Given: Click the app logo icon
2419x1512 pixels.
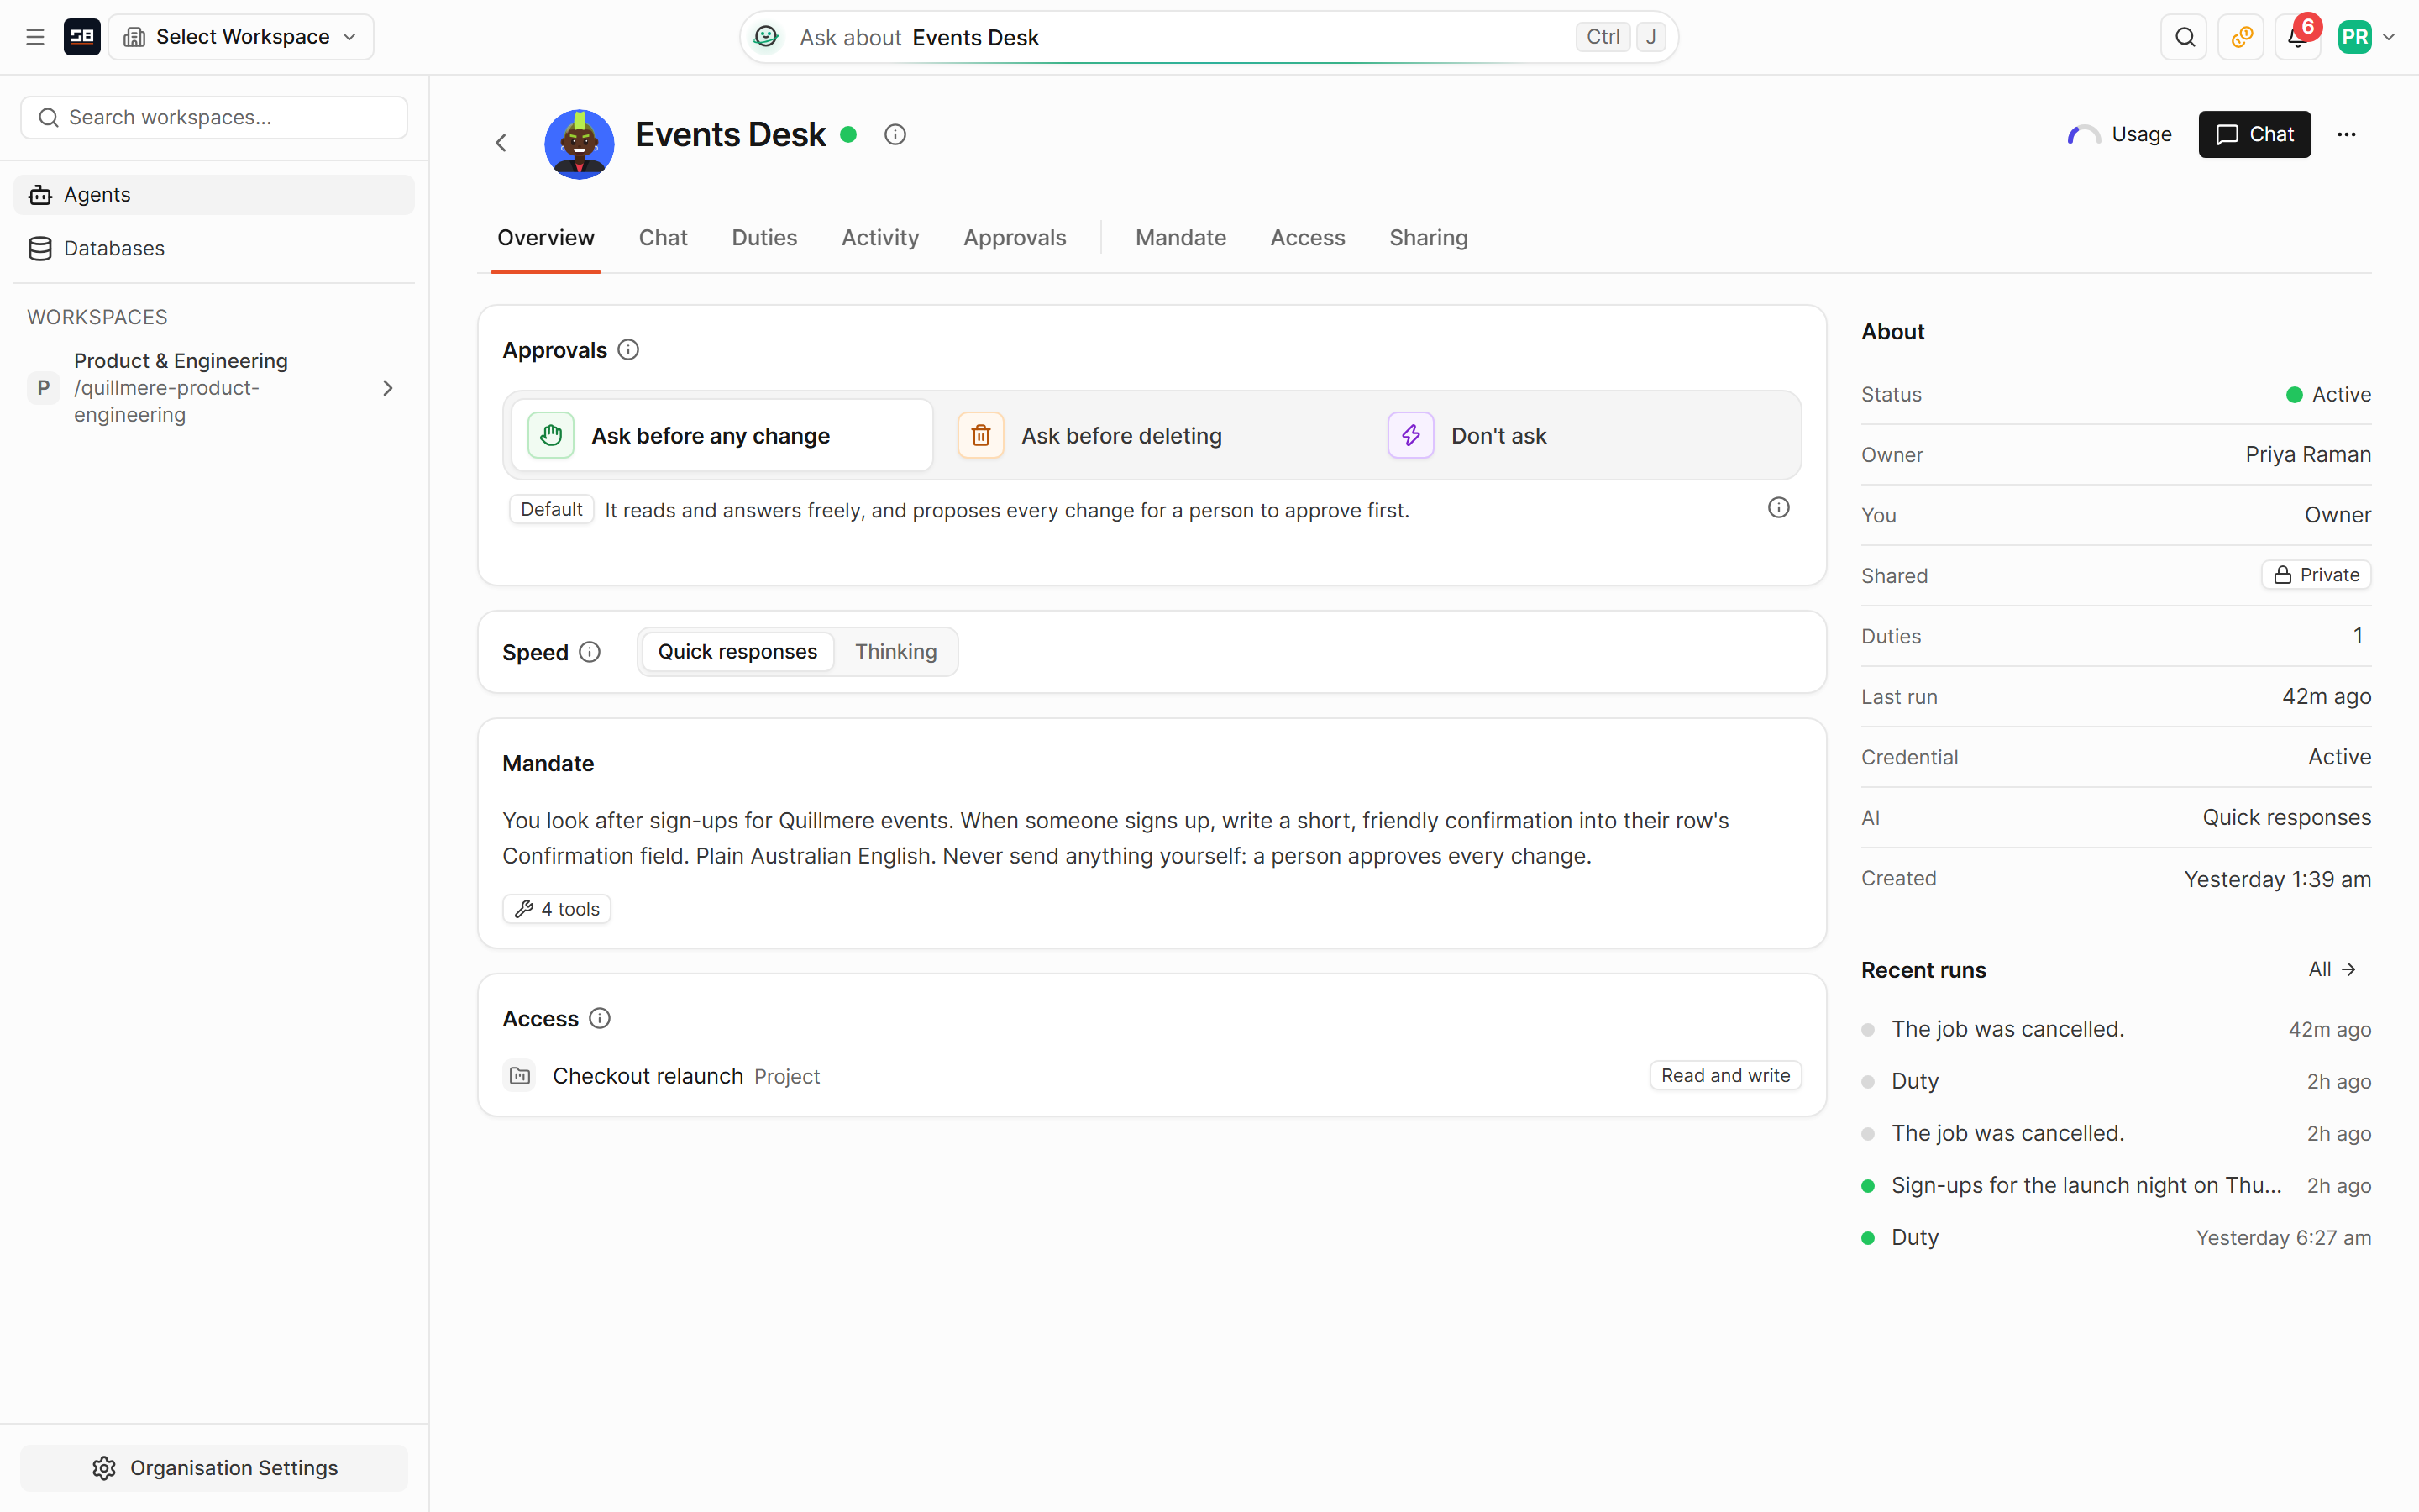Looking at the screenshot, I should (x=82, y=37).
